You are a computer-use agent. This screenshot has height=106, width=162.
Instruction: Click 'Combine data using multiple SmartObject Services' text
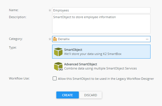pos(100,68)
